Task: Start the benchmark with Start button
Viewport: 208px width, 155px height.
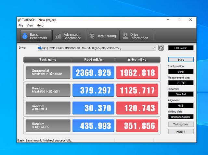Action: [181, 60]
